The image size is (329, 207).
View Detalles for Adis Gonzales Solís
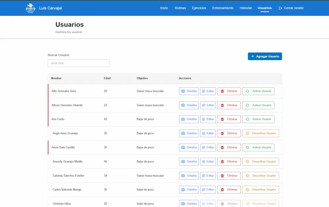[x=189, y=91]
